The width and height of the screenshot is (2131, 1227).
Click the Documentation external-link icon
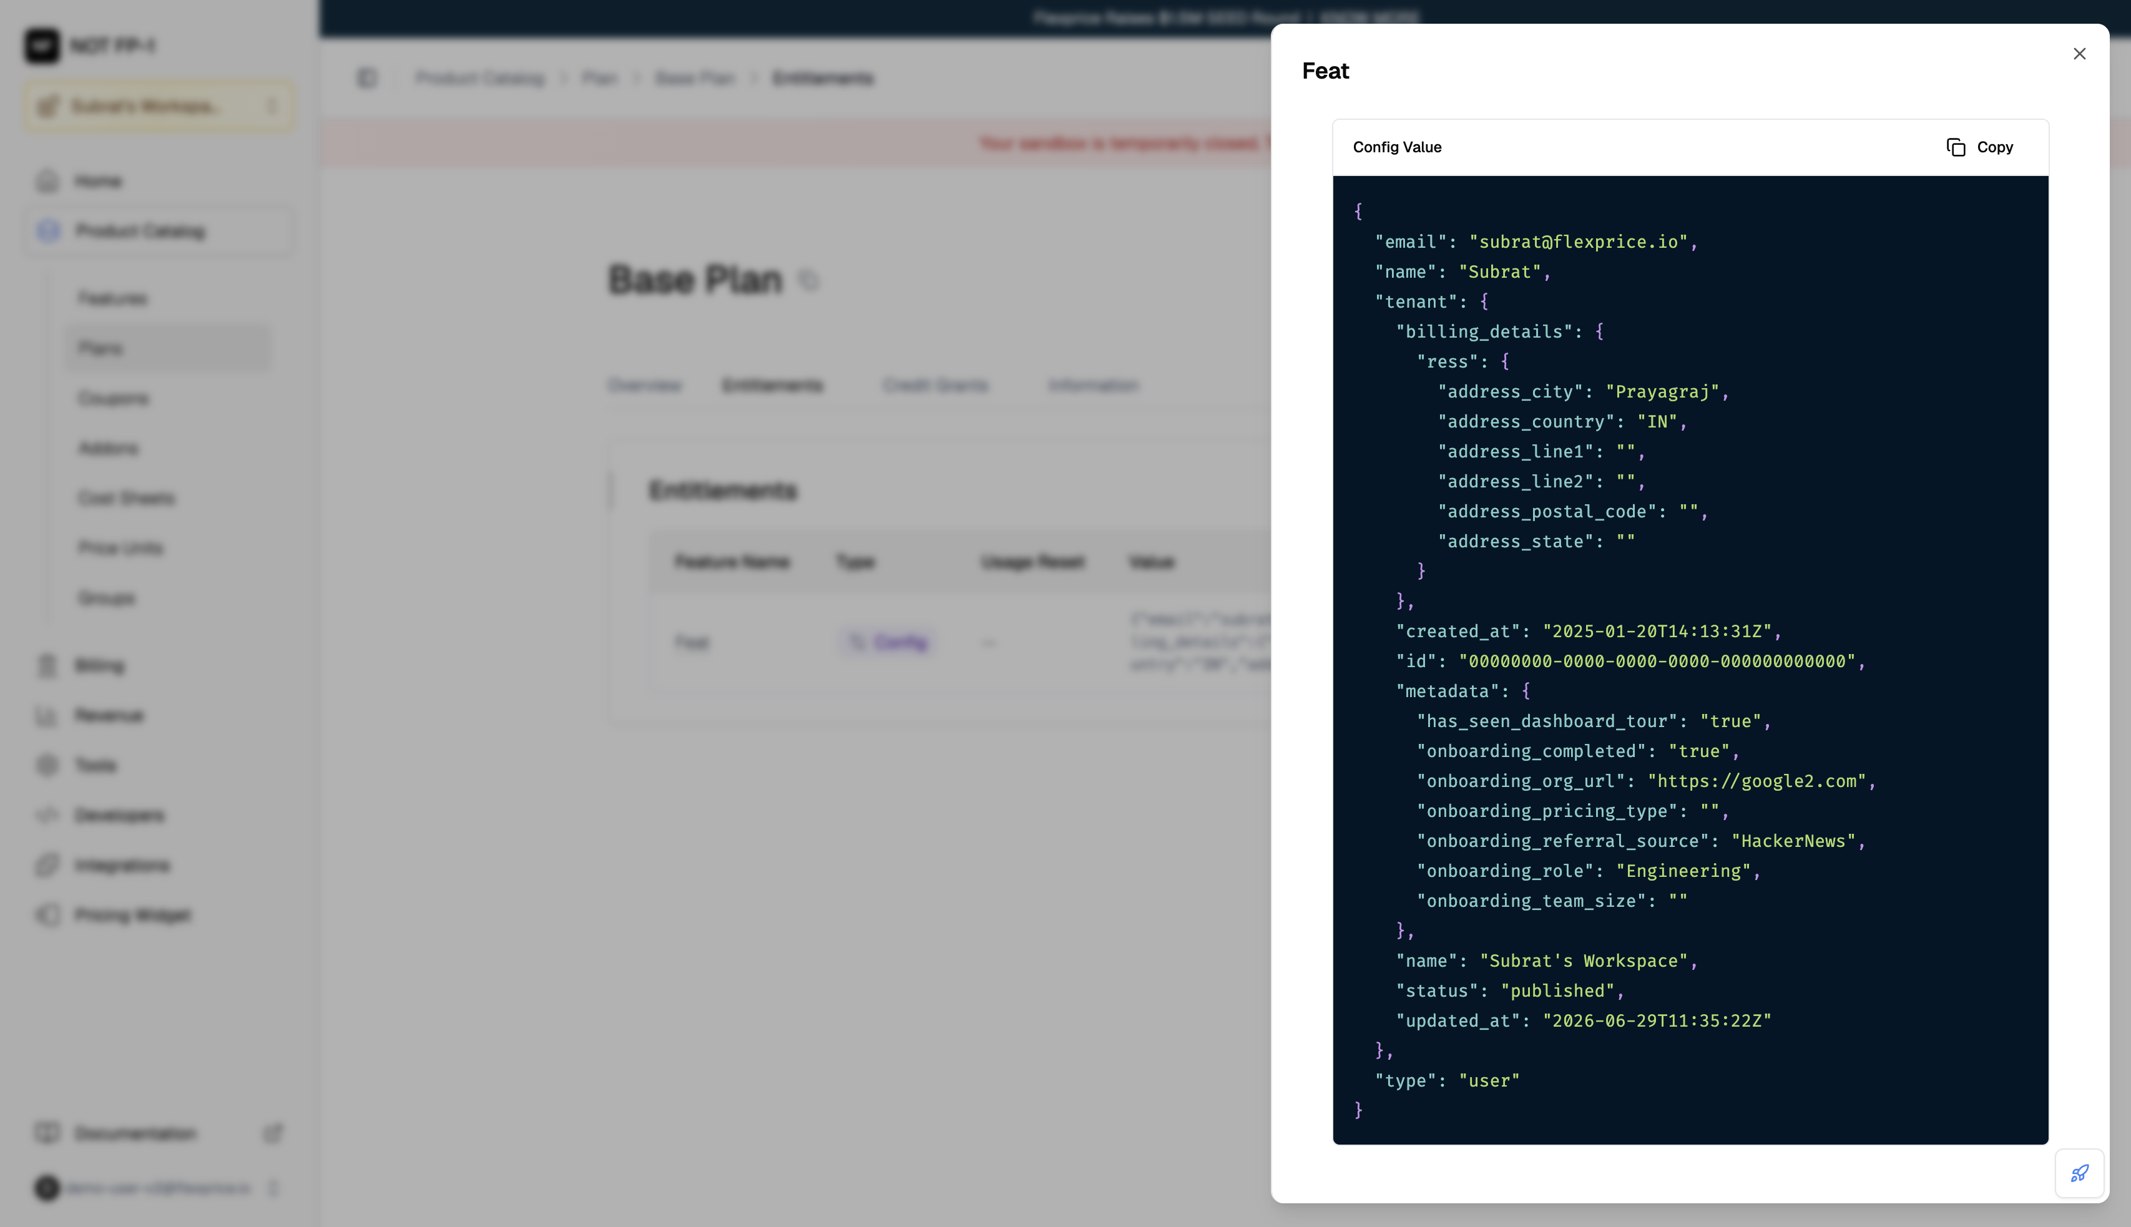point(272,1133)
